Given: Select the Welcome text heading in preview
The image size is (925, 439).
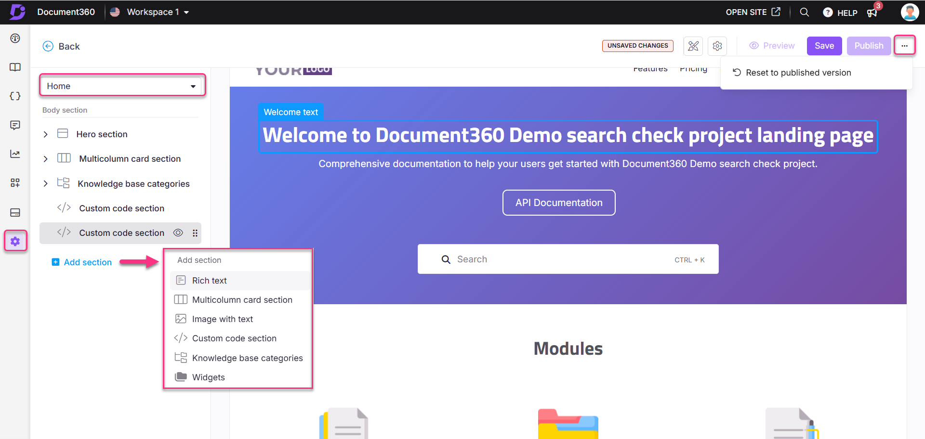Looking at the screenshot, I should click(x=568, y=136).
